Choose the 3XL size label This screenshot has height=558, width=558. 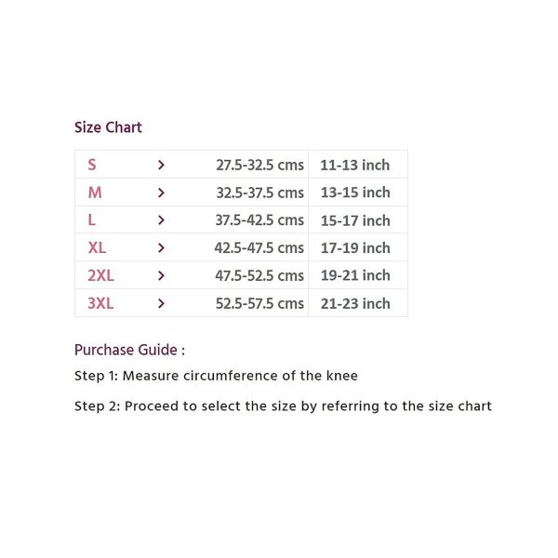(100, 303)
